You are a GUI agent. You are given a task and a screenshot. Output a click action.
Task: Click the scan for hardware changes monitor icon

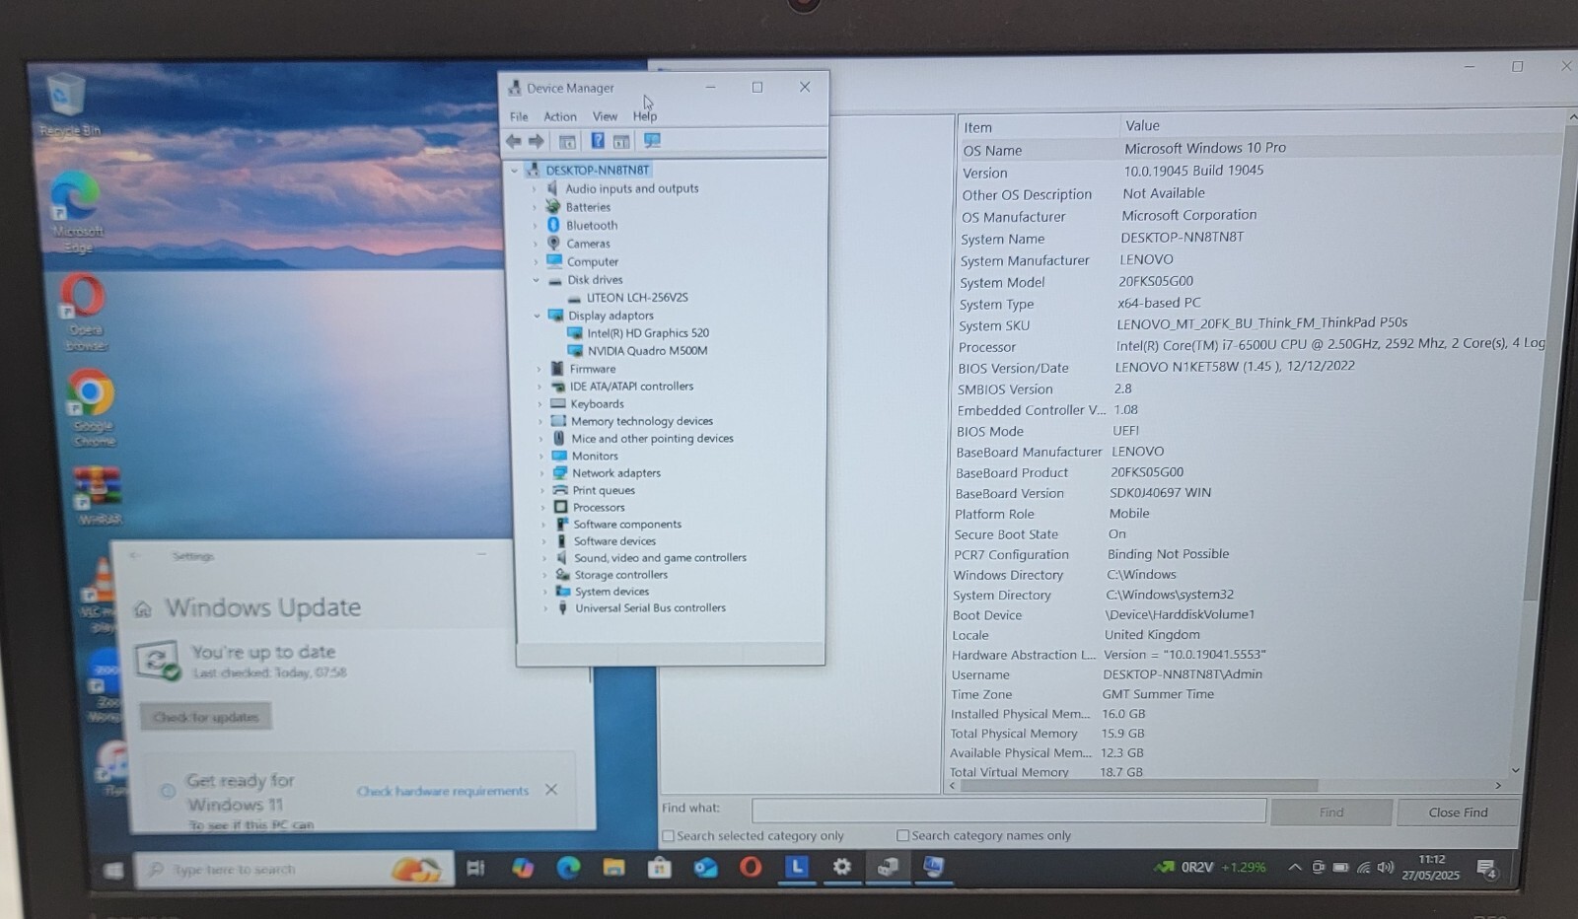point(652,141)
